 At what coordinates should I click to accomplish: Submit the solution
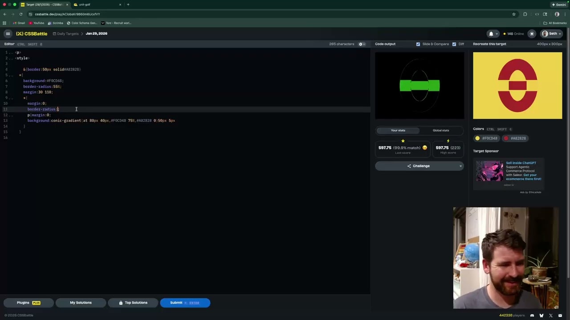(x=185, y=303)
